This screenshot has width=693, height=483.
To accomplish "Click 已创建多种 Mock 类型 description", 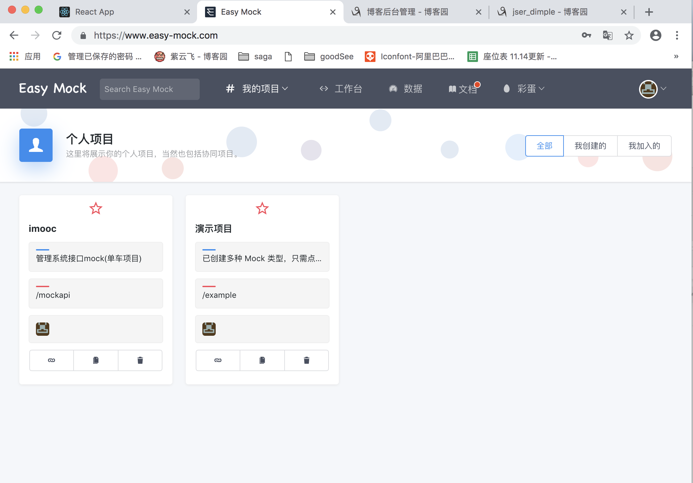I will [x=262, y=257].
